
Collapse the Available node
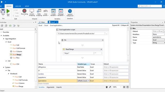pyautogui.click(x=1, y=36)
